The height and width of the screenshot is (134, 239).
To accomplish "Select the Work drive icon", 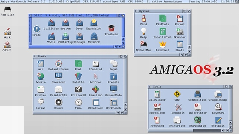I will click(x=7, y=31).
